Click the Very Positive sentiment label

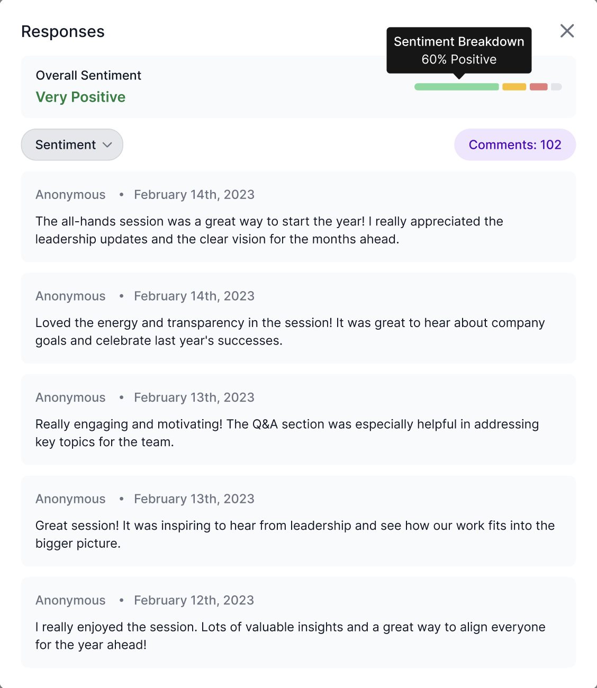coord(80,97)
